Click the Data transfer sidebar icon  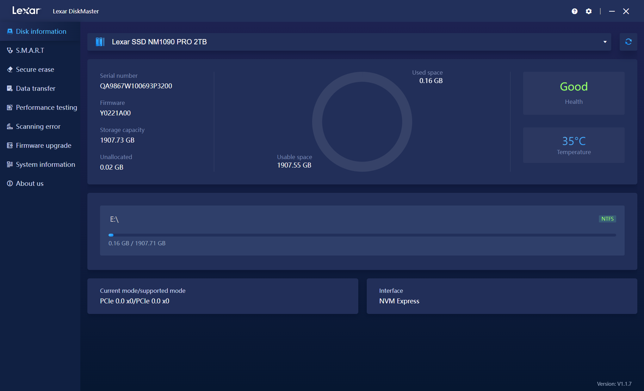coord(10,88)
